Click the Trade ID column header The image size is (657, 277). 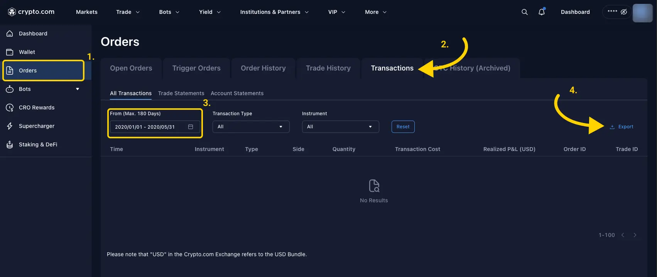627,149
